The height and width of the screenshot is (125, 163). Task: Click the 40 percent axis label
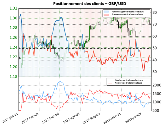pyautogui.click(x=155, y=60)
